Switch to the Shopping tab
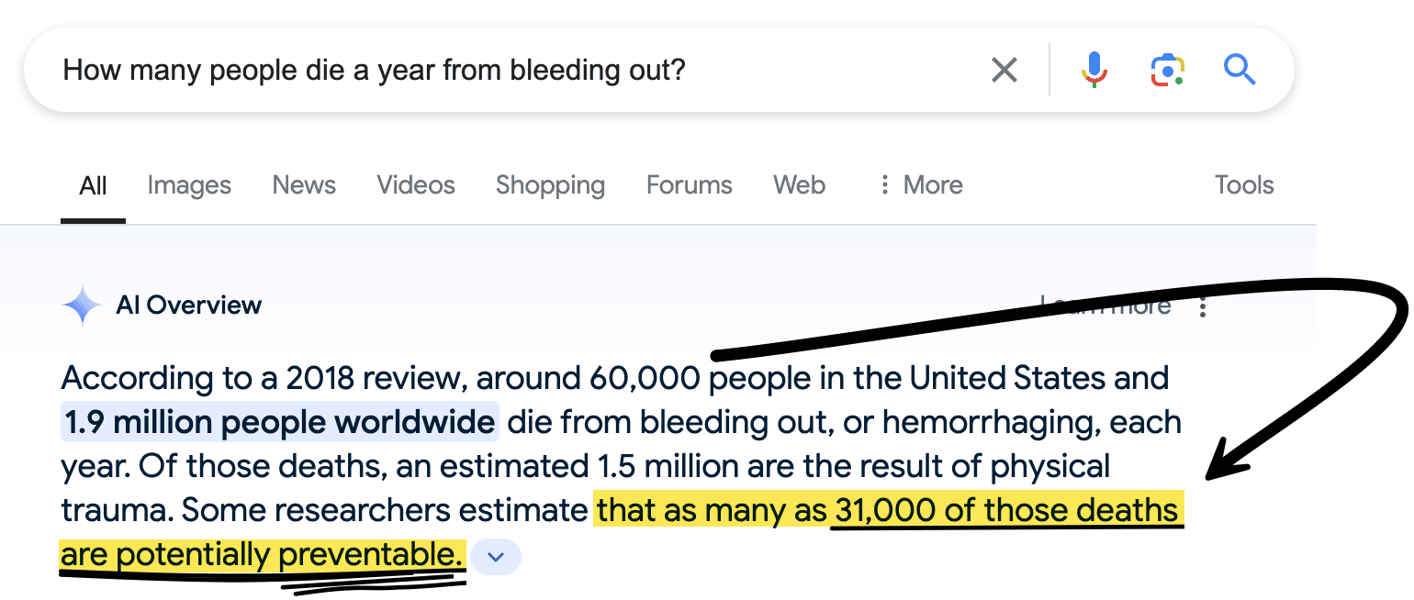Viewport: 1414px width, 600px height. tap(550, 186)
